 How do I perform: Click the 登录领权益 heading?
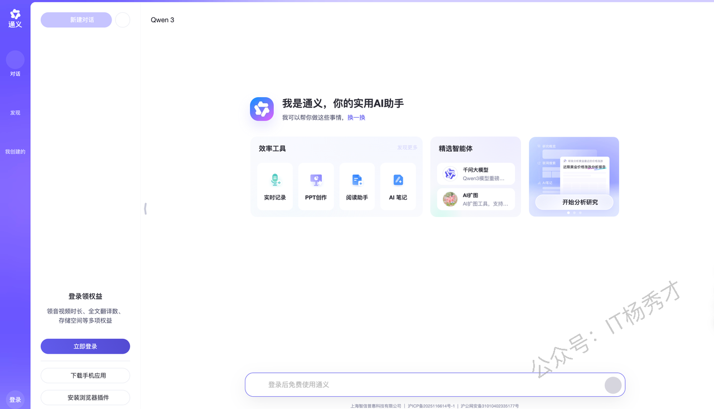click(x=85, y=296)
